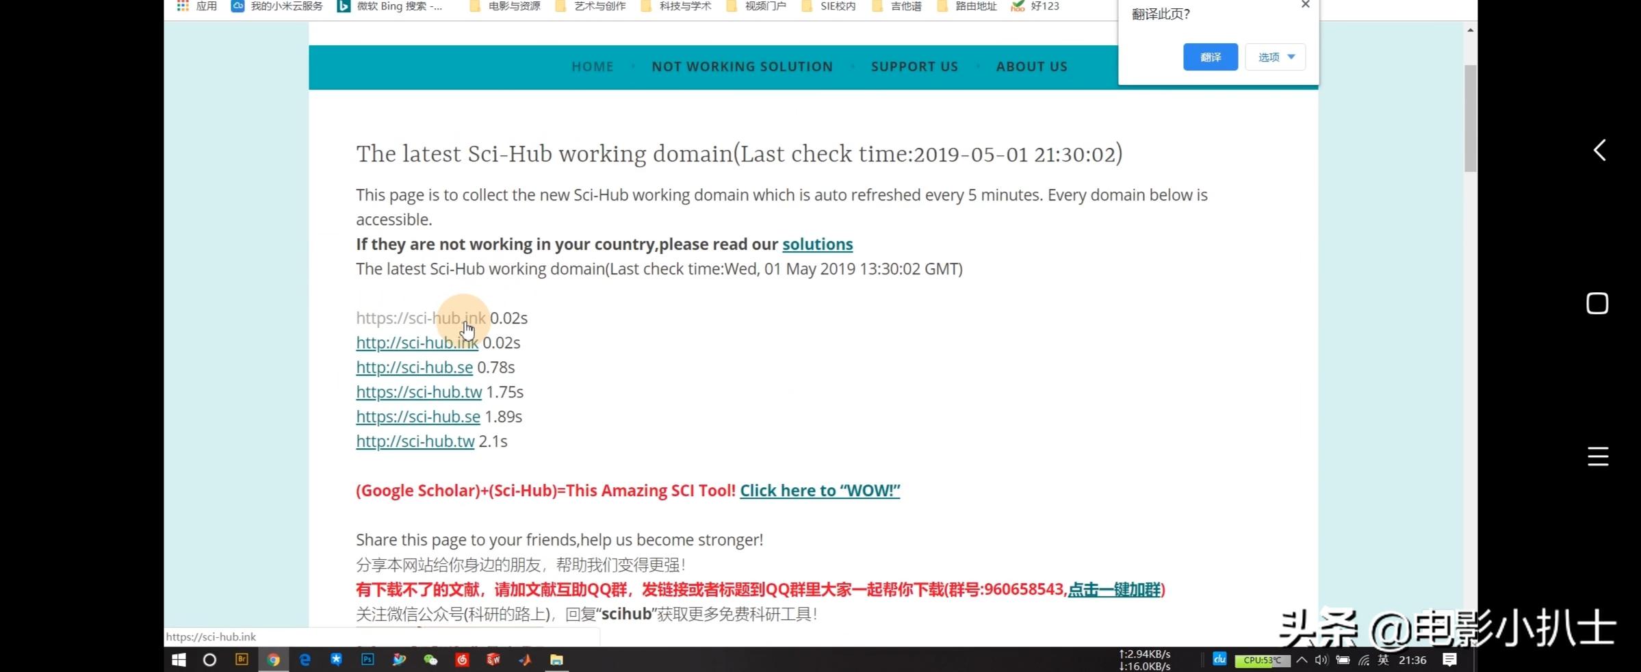Tap the phone back navigation arrow
This screenshot has height=672, width=1641.
click(x=1599, y=151)
